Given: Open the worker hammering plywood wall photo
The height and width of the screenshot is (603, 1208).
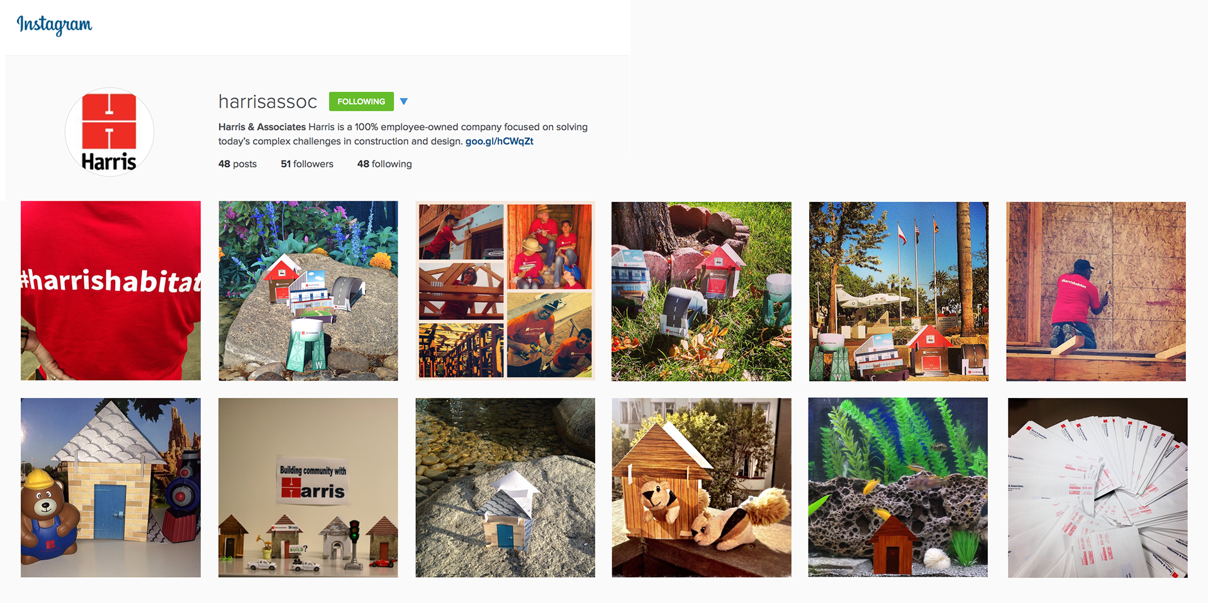Looking at the screenshot, I should pos(1096,291).
